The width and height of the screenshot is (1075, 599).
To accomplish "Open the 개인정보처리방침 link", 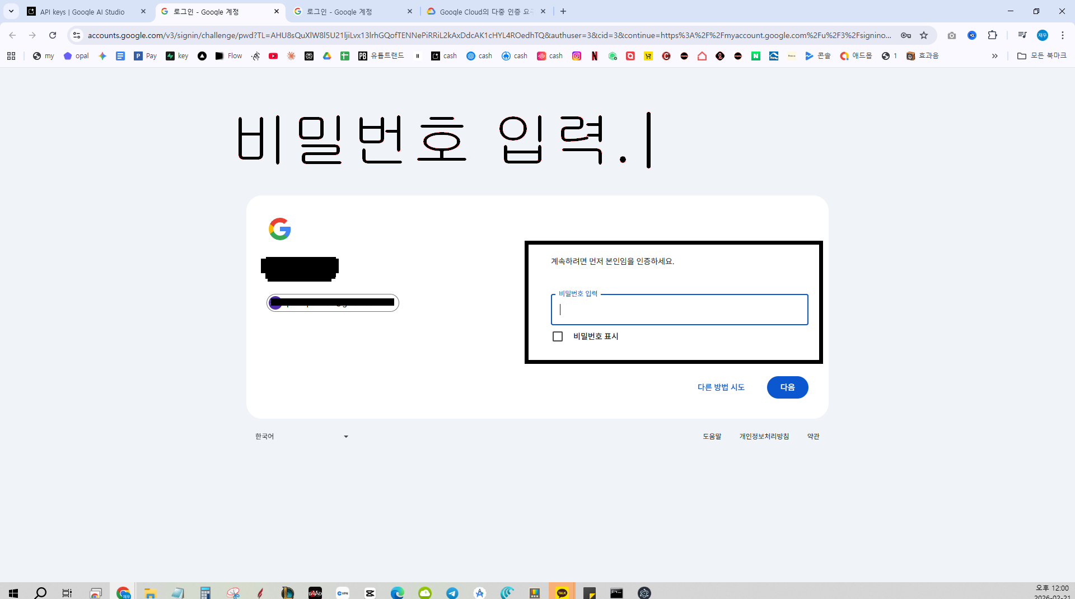I will tap(764, 437).
